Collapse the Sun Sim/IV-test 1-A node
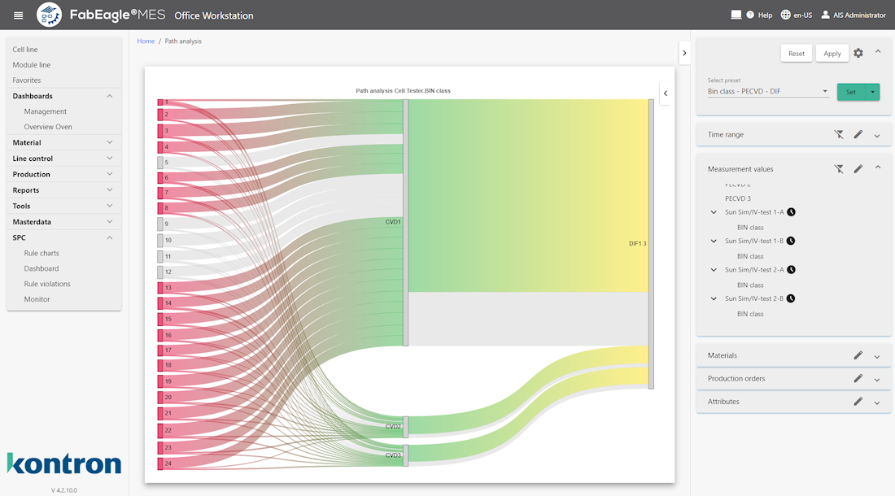Viewport: 895px width, 496px height. point(714,212)
